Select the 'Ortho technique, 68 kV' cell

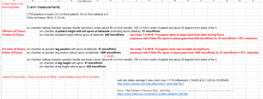[x=46, y=18]
